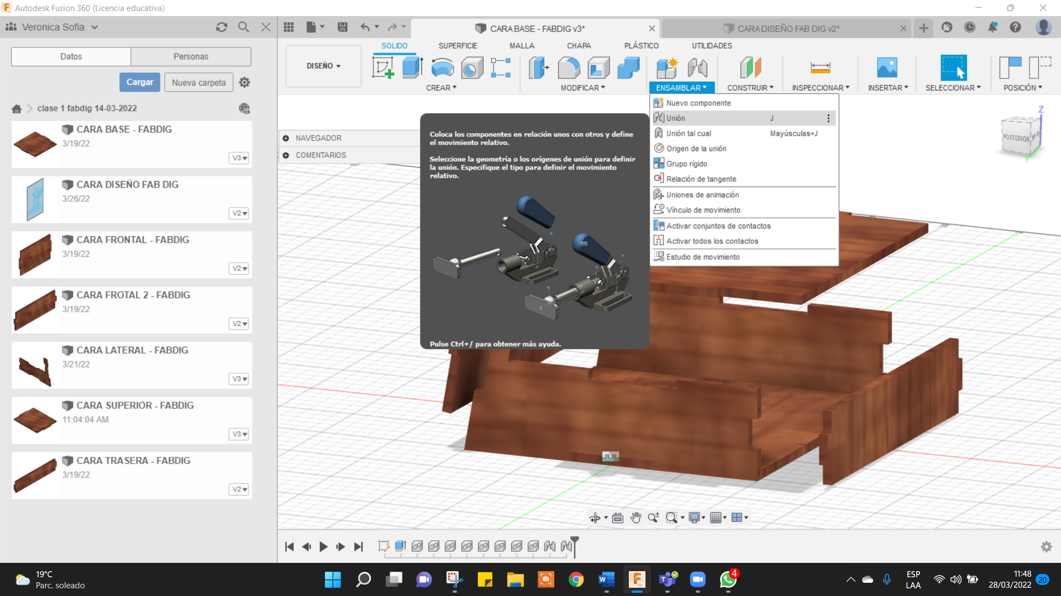The image size is (1061, 596).
Task: Choose Grupo rígido menu entry
Action: (x=744, y=164)
